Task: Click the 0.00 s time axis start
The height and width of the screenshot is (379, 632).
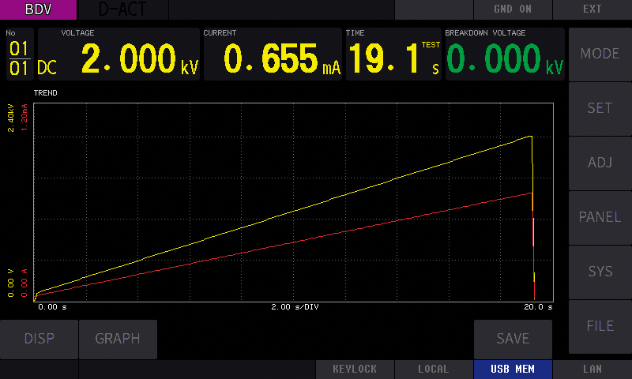Action: click(x=52, y=307)
